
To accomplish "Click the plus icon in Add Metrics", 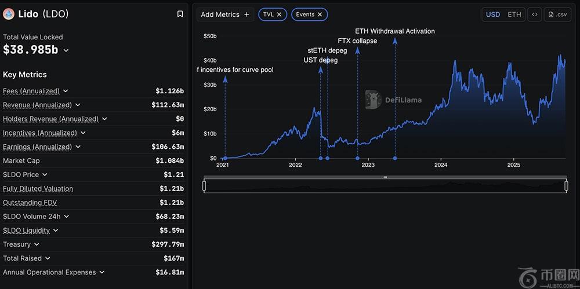I will tap(246, 14).
